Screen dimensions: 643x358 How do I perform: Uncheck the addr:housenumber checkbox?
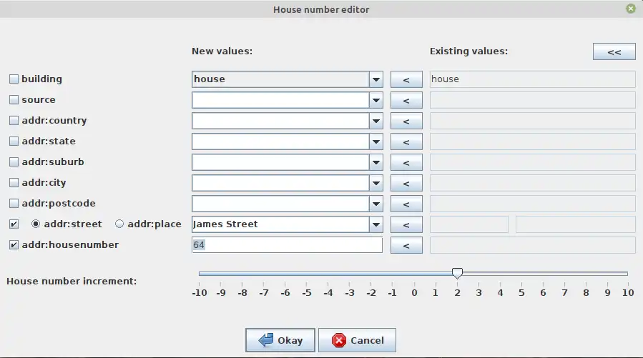pos(14,245)
